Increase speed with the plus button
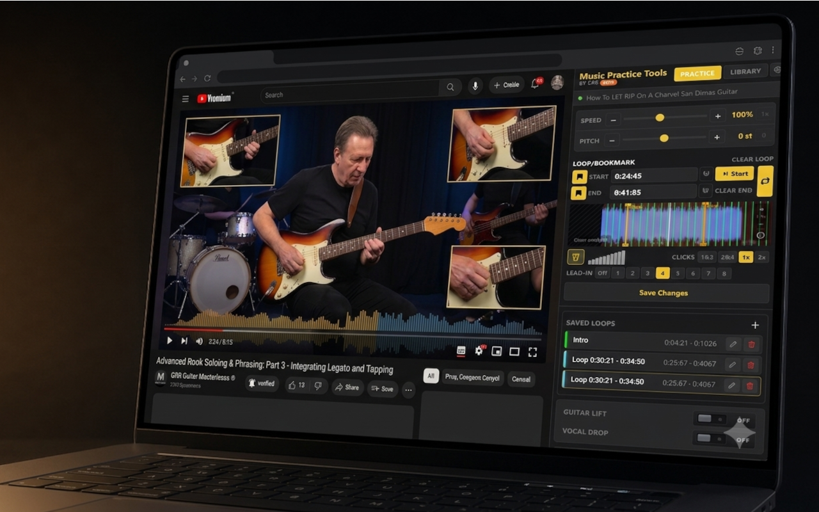This screenshot has height=512, width=819. tap(718, 116)
